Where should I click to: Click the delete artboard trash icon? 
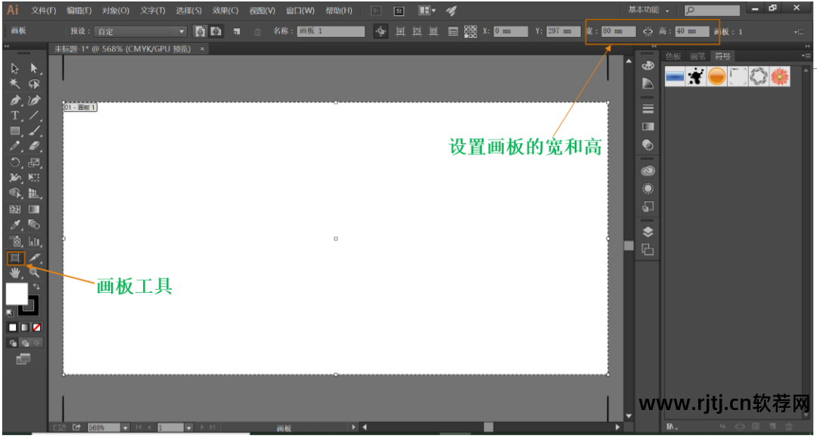point(258,32)
